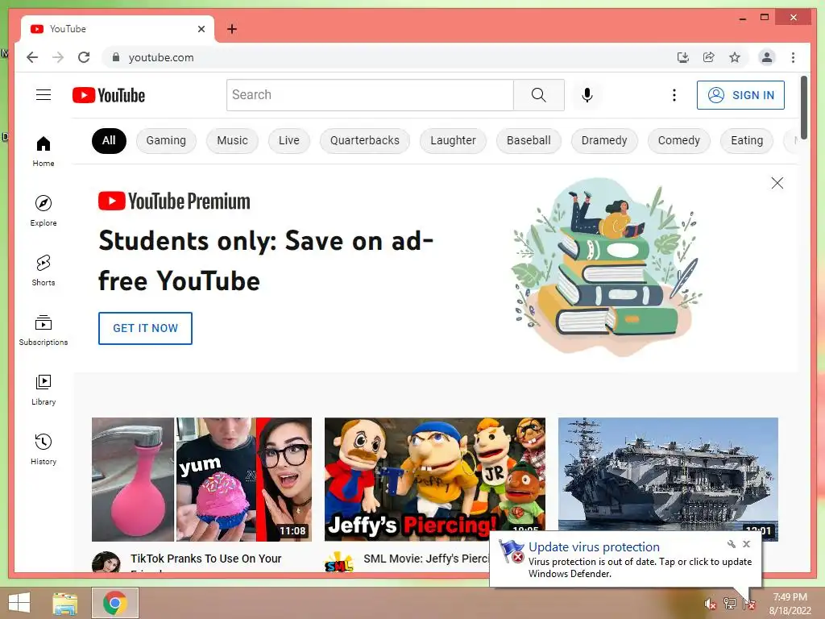Click the taskbar clock showing 7:49 PM

[790, 604]
